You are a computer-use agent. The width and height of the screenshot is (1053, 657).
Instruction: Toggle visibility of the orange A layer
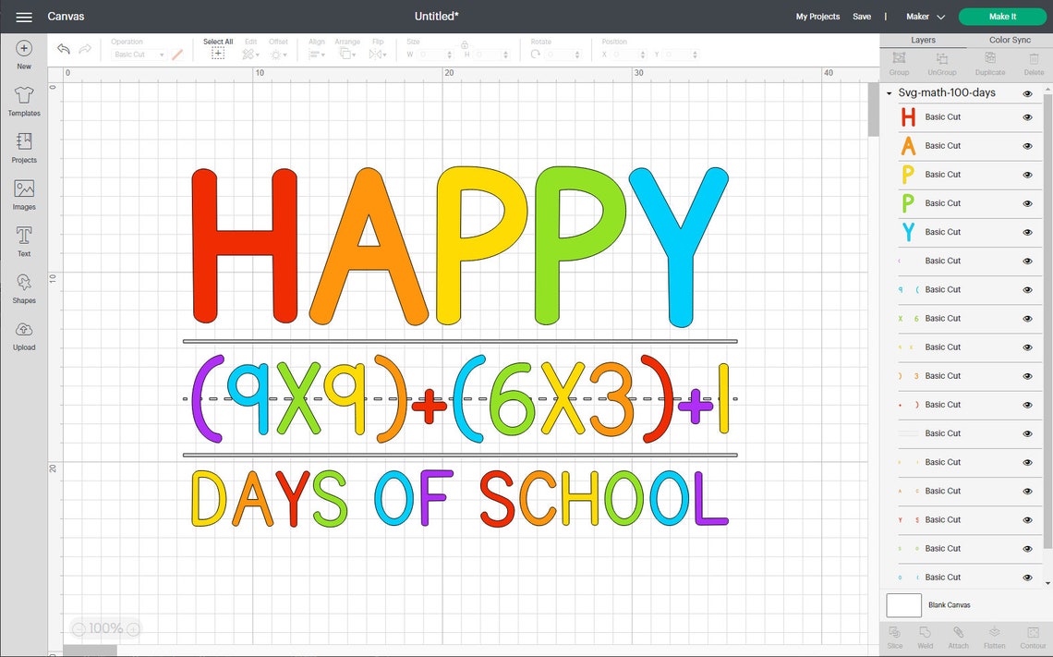1026,145
